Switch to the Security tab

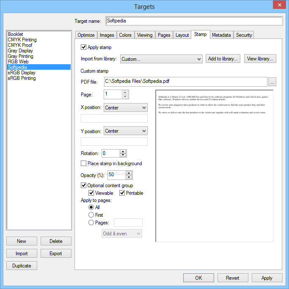click(x=244, y=35)
